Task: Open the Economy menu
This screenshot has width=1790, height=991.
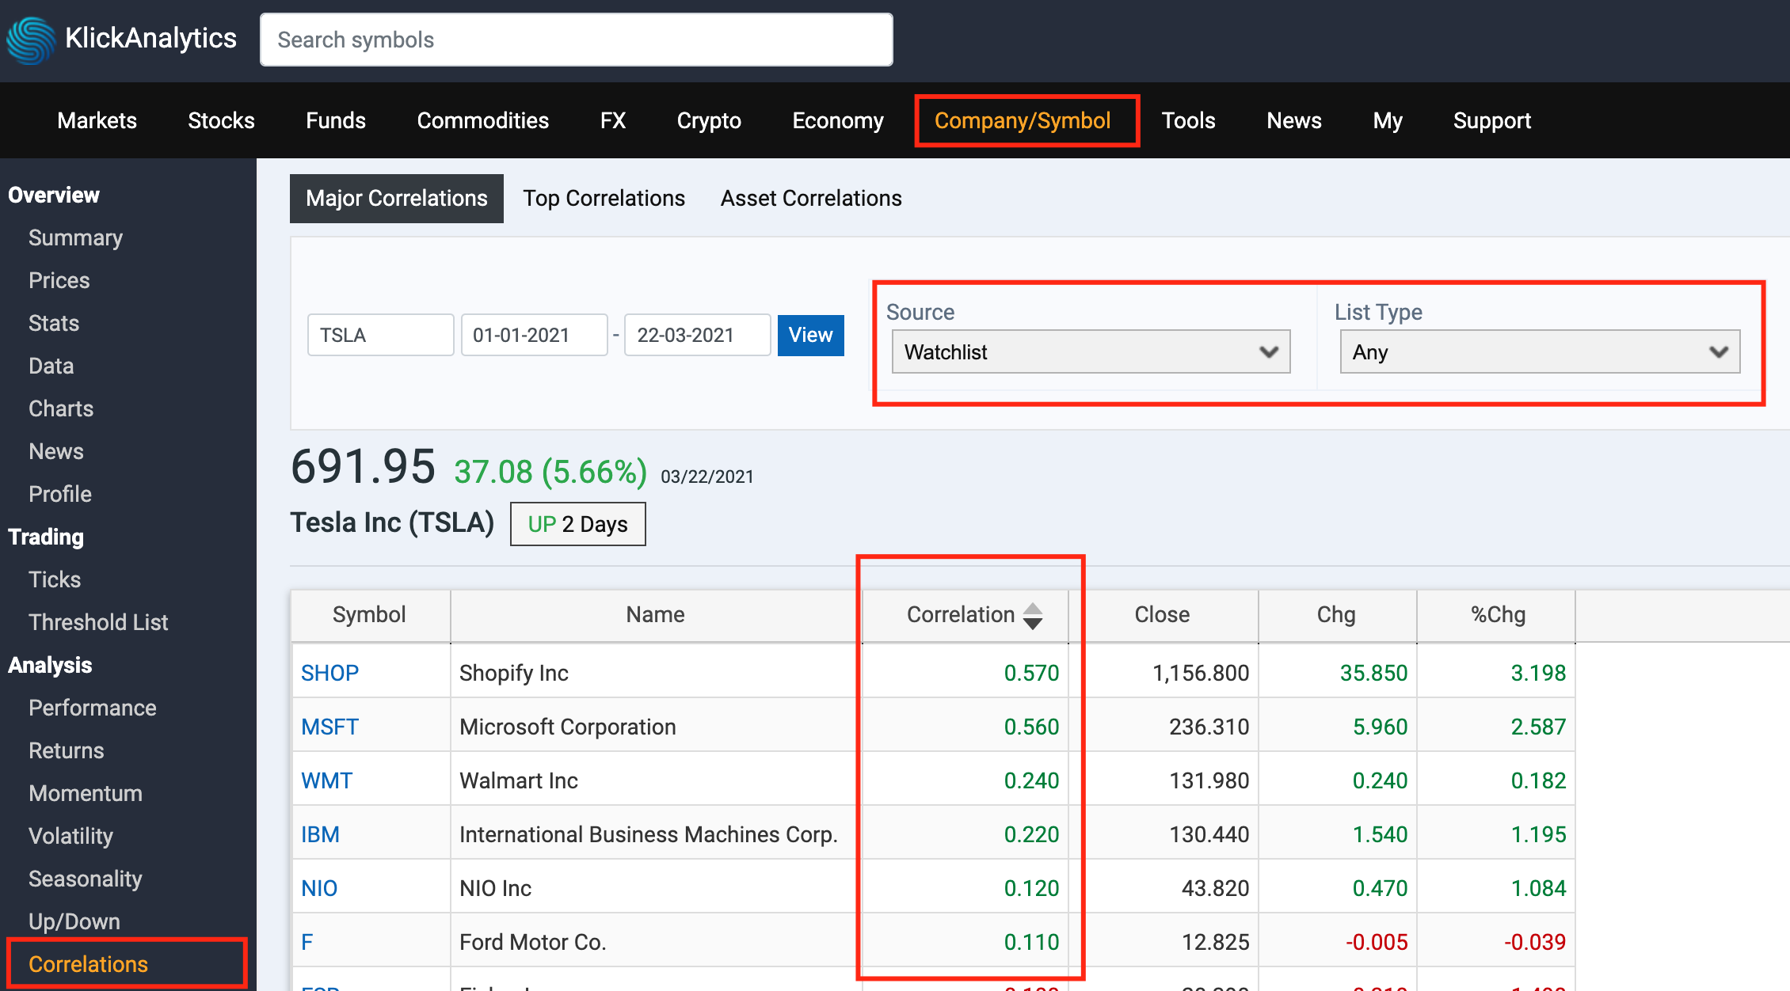Action: [x=838, y=120]
